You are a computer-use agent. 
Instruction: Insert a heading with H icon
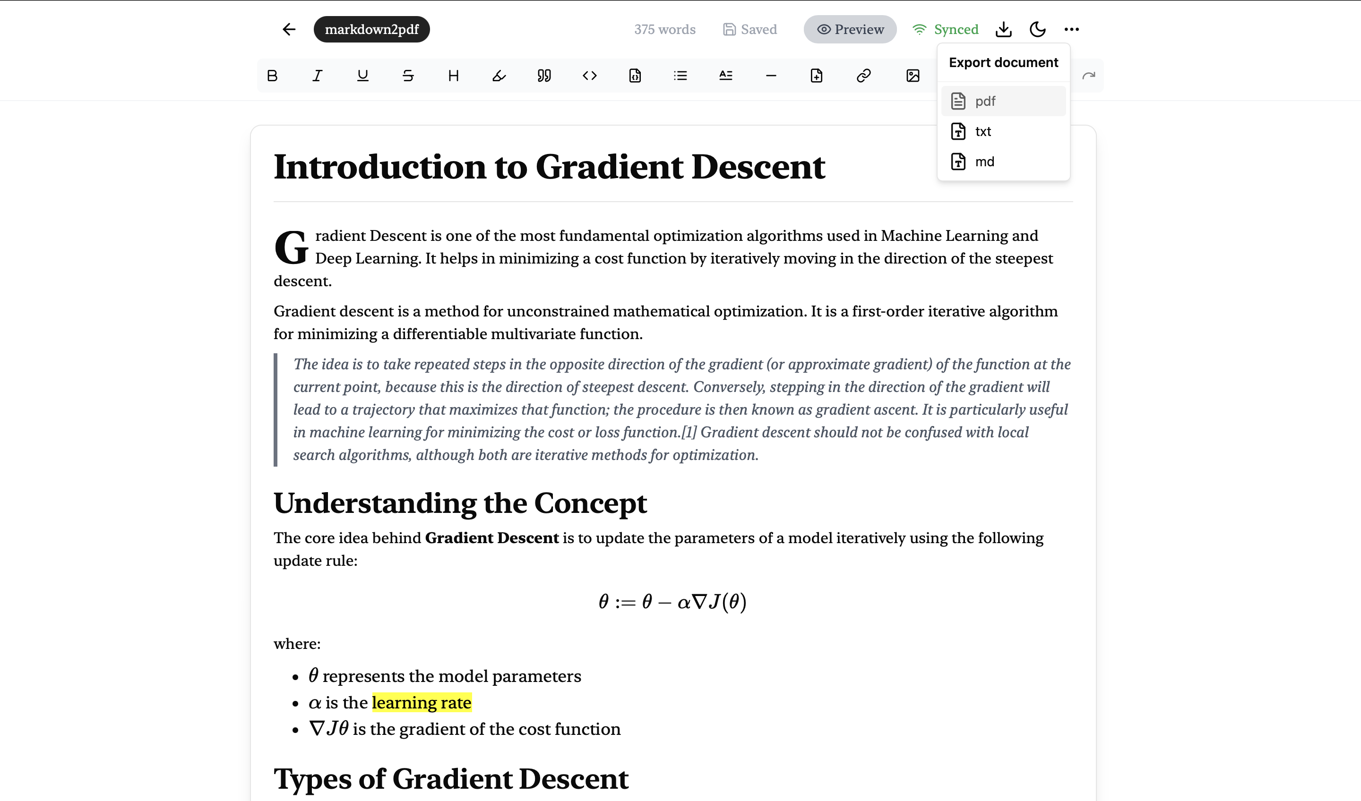pos(454,76)
